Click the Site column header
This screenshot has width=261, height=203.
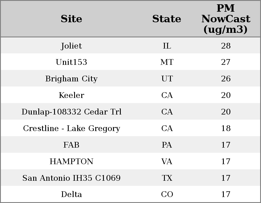click(72, 19)
